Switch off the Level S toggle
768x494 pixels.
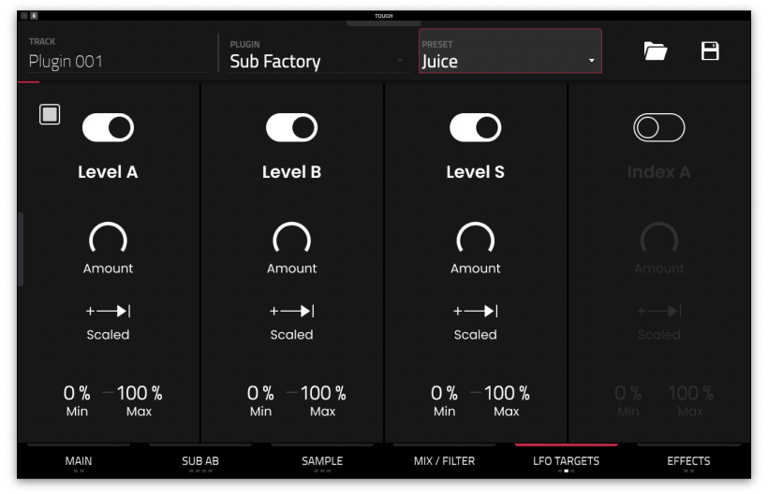click(x=475, y=128)
